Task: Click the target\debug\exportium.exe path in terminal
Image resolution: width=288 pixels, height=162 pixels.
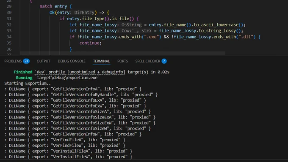Action: tap(67, 78)
